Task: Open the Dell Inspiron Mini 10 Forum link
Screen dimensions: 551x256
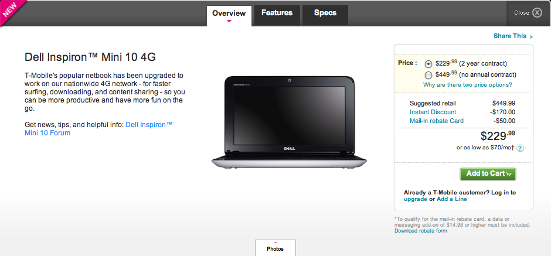Action: click(x=98, y=129)
